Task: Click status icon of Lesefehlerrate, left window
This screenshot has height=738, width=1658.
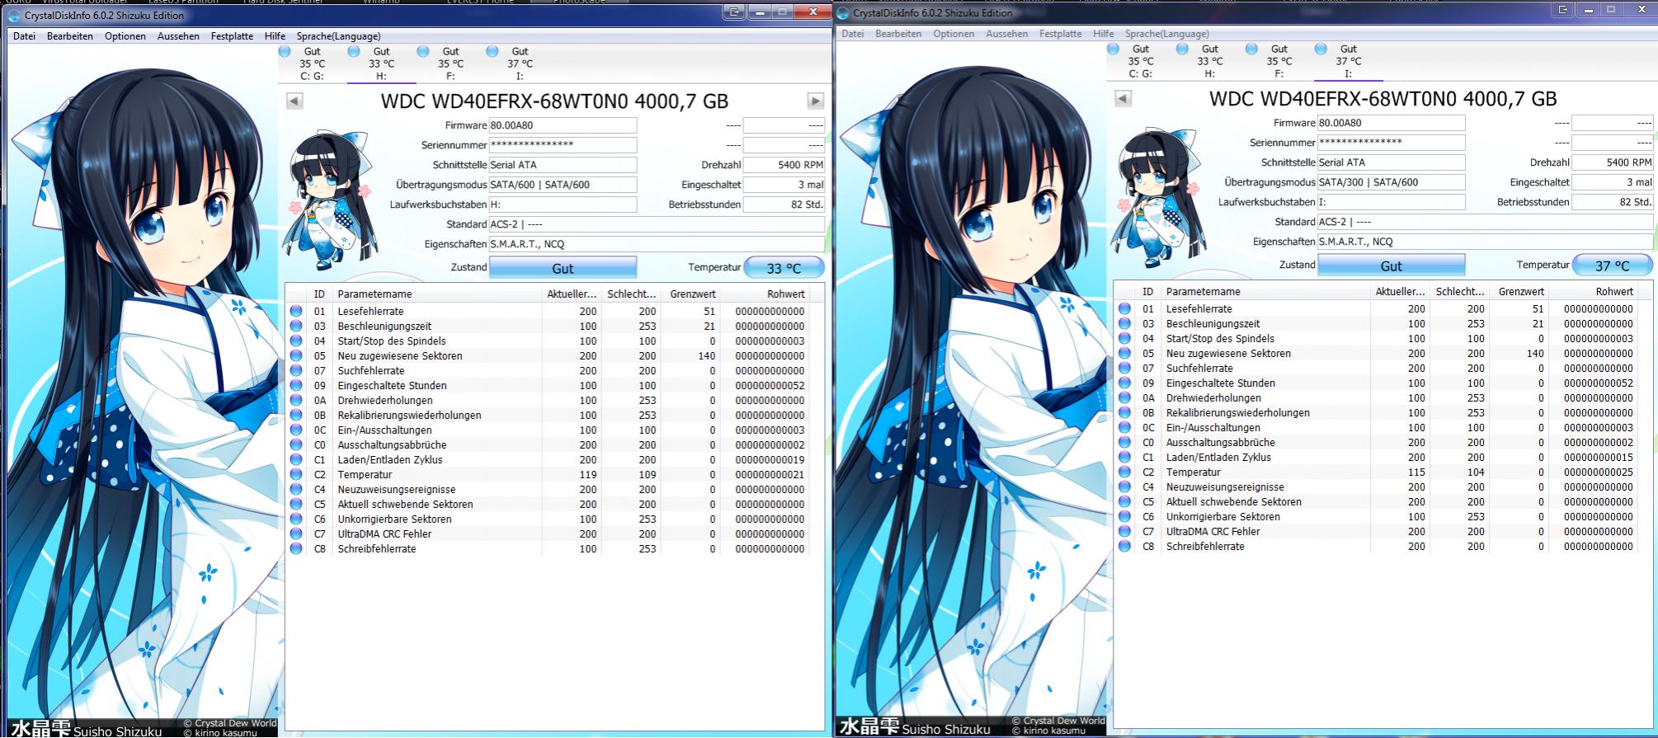Action: [296, 312]
